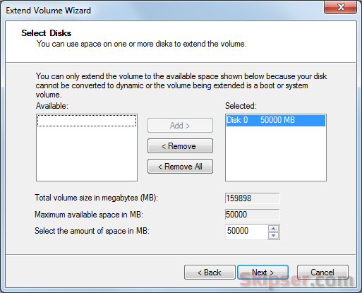Screen dimensions: 362x293
Task: Go back using the Back button
Action: (210, 273)
